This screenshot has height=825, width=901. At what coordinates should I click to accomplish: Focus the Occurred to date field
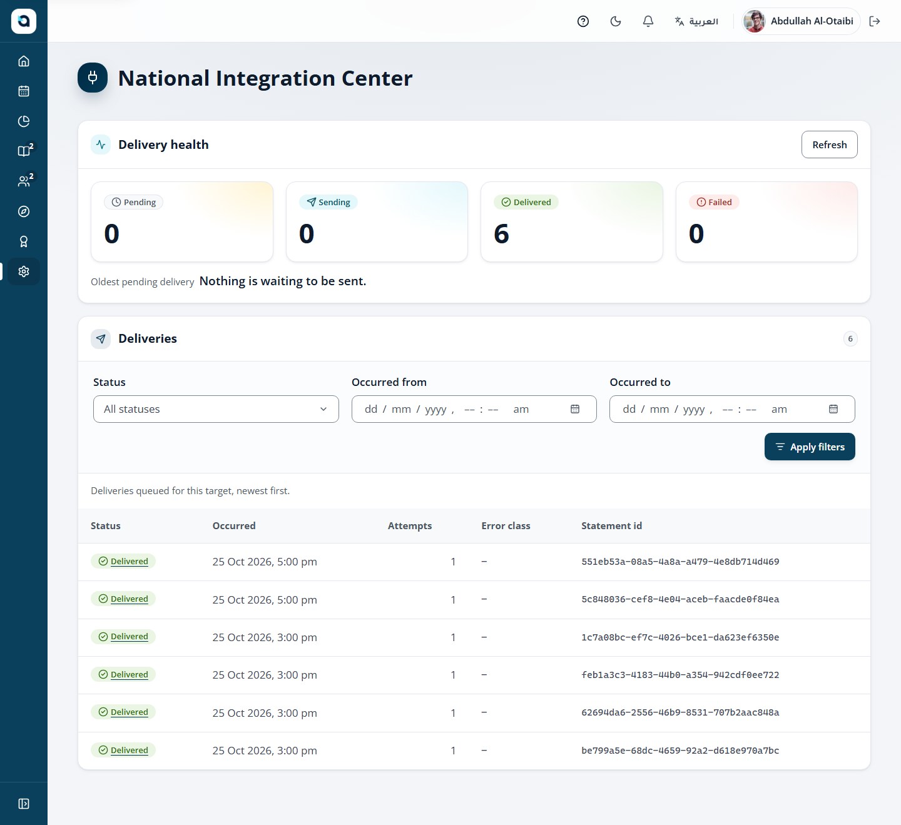click(x=732, y=409)
